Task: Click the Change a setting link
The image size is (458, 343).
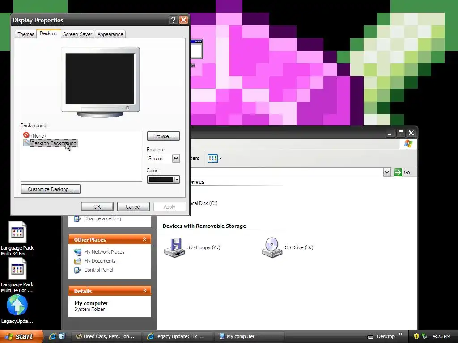Action: click(x=102, y=218)
